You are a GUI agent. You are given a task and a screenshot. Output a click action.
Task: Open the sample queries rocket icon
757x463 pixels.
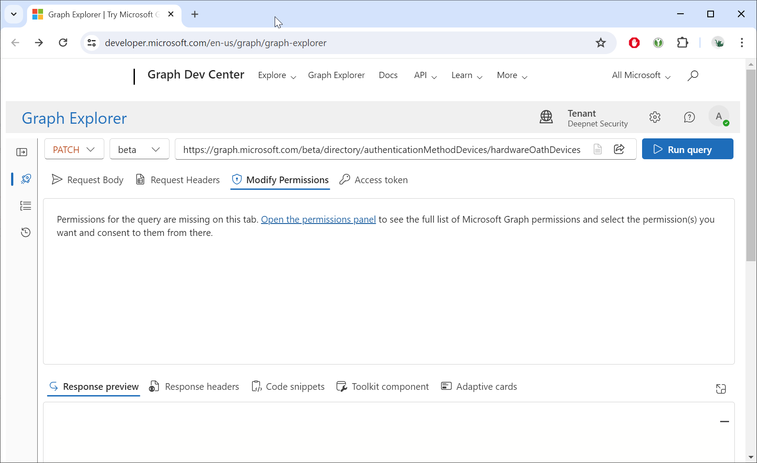(26, 179)
